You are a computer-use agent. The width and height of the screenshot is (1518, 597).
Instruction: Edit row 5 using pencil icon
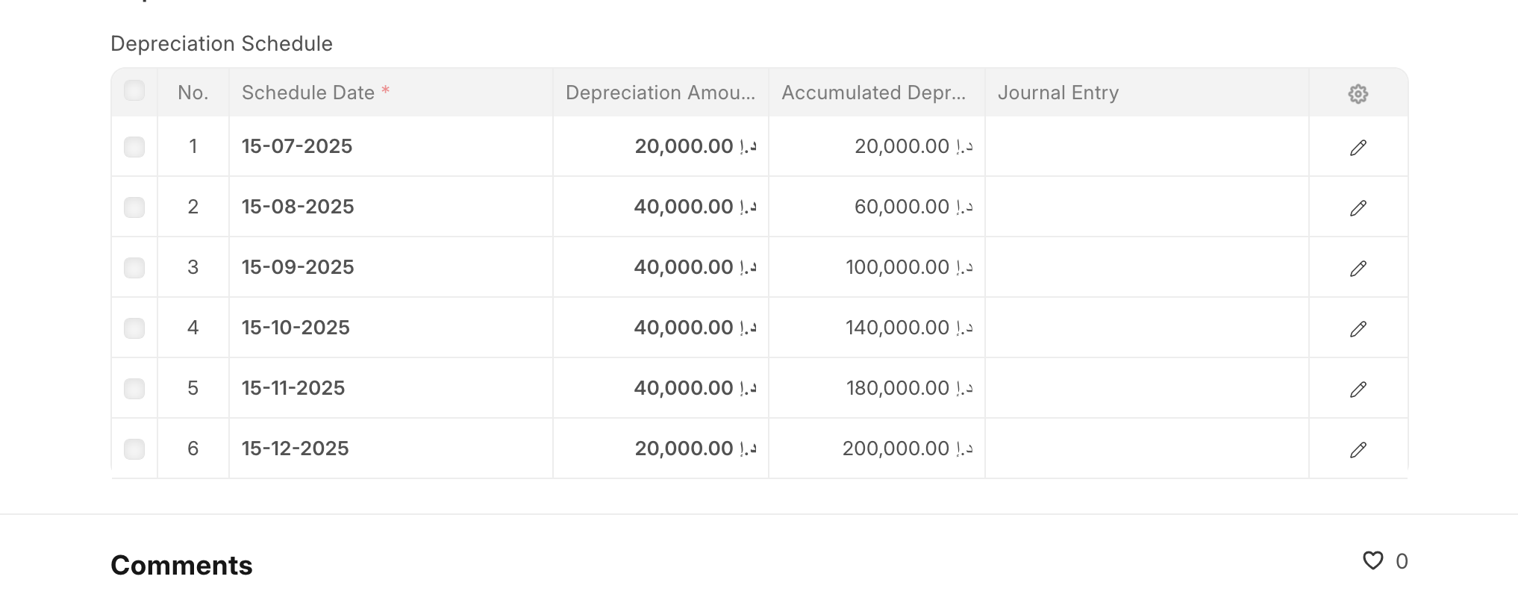click(1358, 389)
